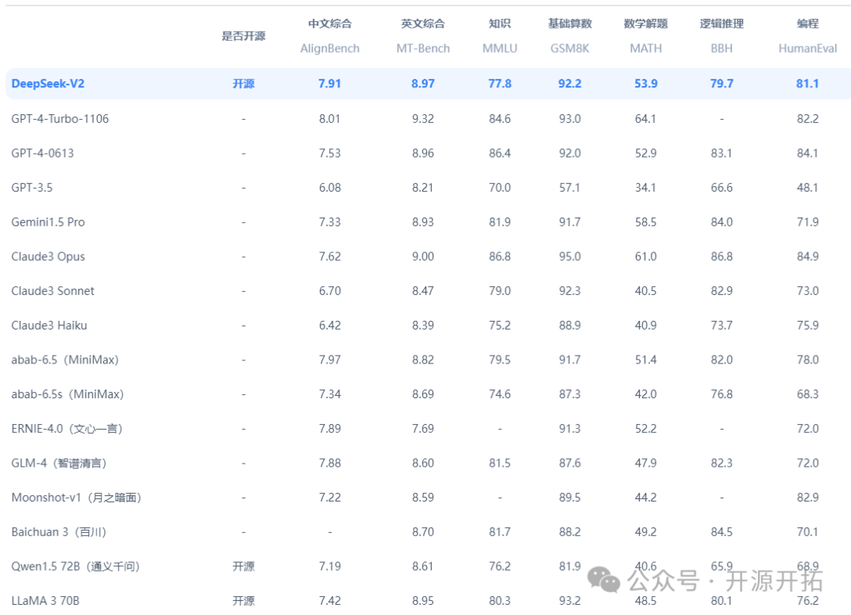The width and height of the screenshot is (851, 615).
Task: Select the MMLU header label
Action: click(500, 48)
